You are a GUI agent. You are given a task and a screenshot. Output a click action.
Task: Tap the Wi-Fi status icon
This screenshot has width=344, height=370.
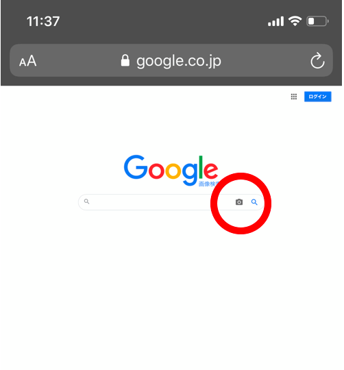[x=295, y=21]
